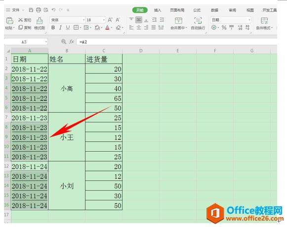Switch to the 视图 tab
287x227 pixels.
tap(250, 10)
